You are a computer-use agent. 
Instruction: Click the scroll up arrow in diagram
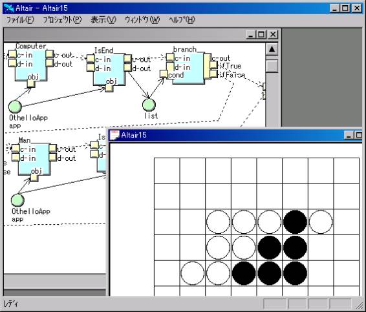(x=272, y=49)
